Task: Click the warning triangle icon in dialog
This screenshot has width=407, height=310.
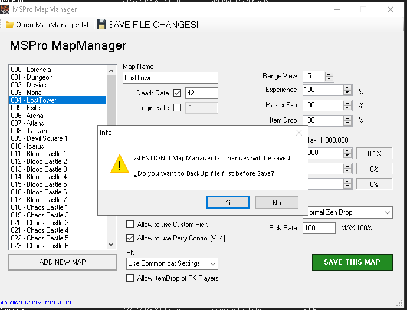Action: [x=119, y=163]
